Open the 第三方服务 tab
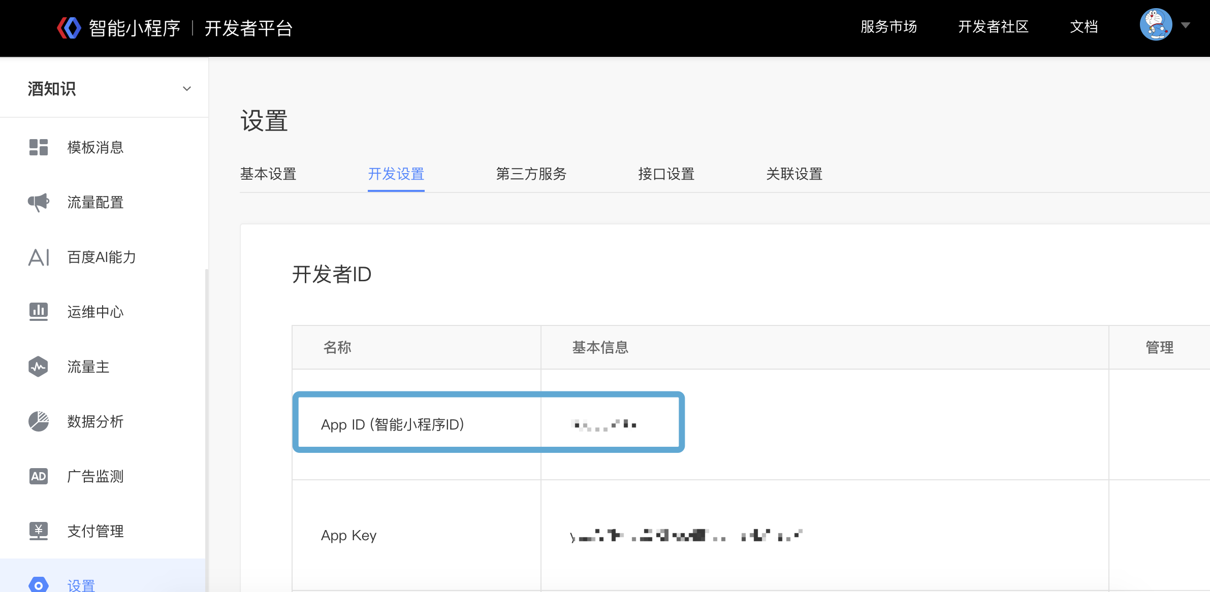Image resolution: width=1210 pixels, height=592 pixels. click(530, 174)
